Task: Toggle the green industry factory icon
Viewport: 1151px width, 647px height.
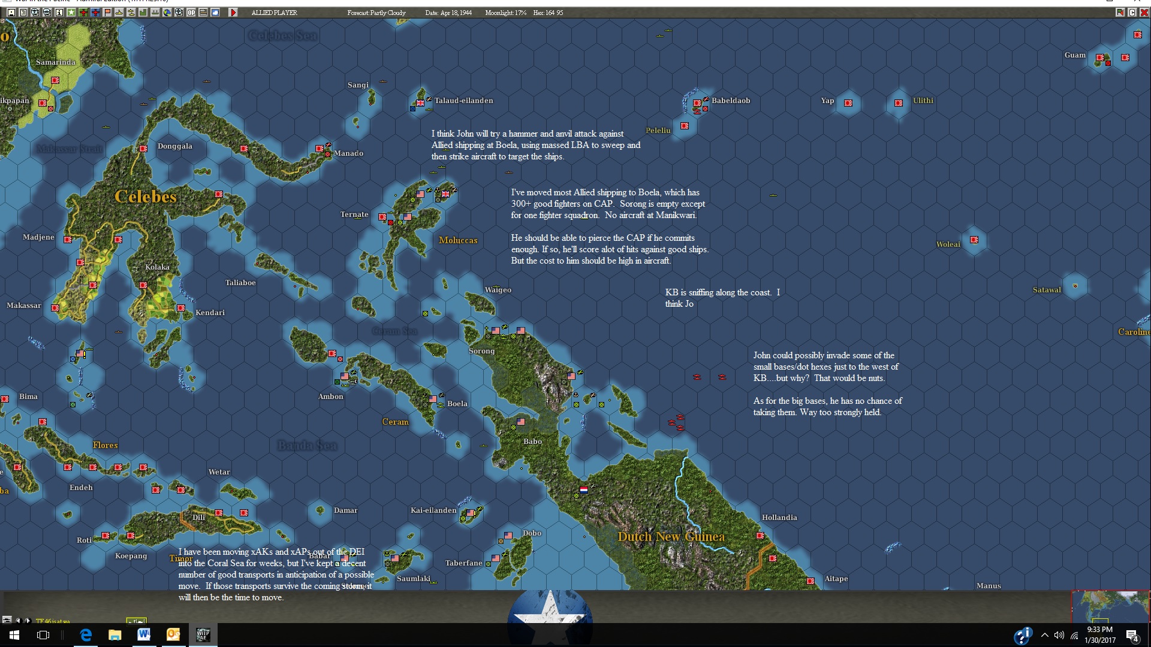Action: pos(143,12)
